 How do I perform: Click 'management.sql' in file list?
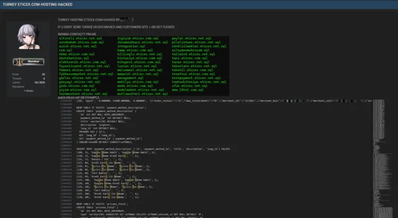pyautogui.click(x=131, y=78)
